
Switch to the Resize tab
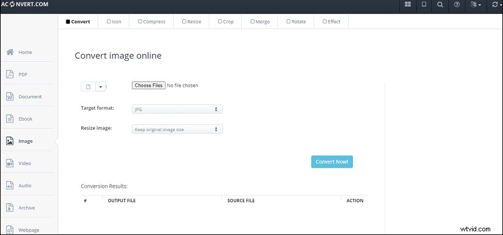(191, 22)
